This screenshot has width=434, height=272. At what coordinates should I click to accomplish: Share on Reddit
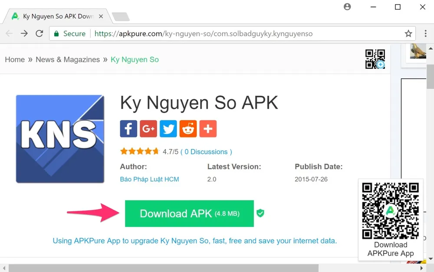[188, 129]
